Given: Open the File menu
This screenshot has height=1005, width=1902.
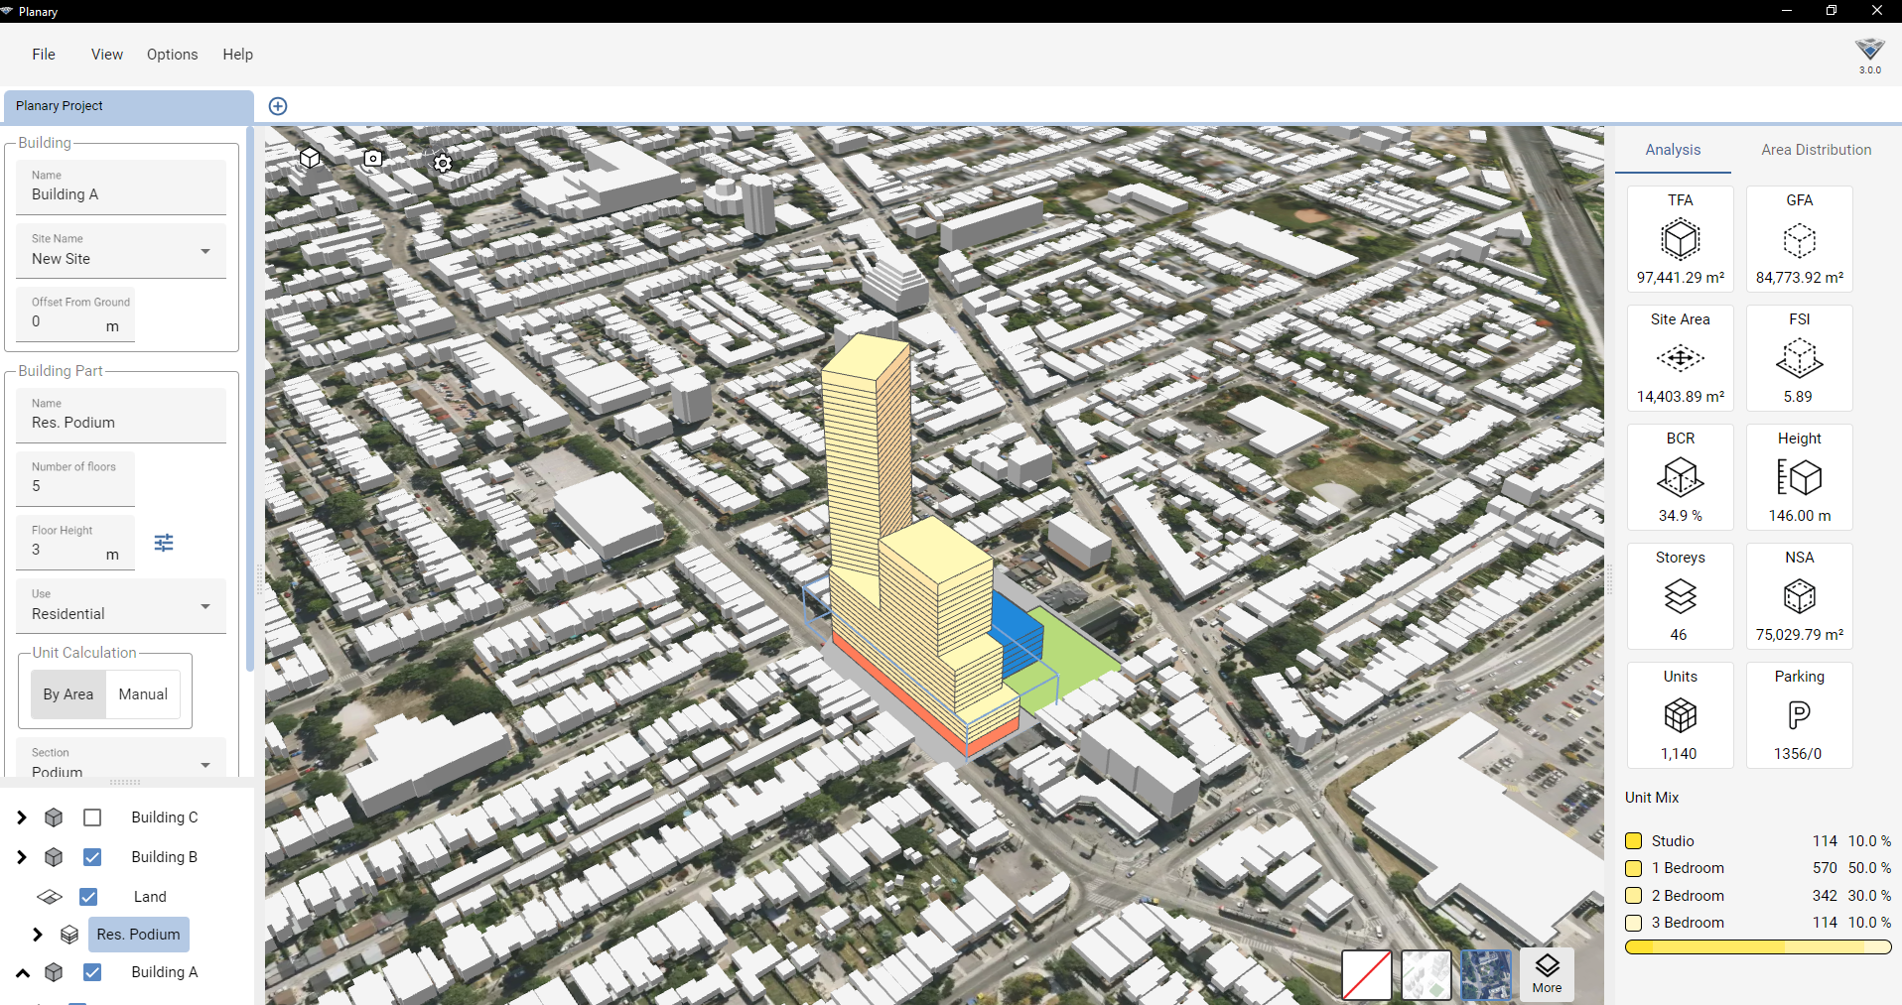Looking at the screenshot, I should tap(44, 55).
